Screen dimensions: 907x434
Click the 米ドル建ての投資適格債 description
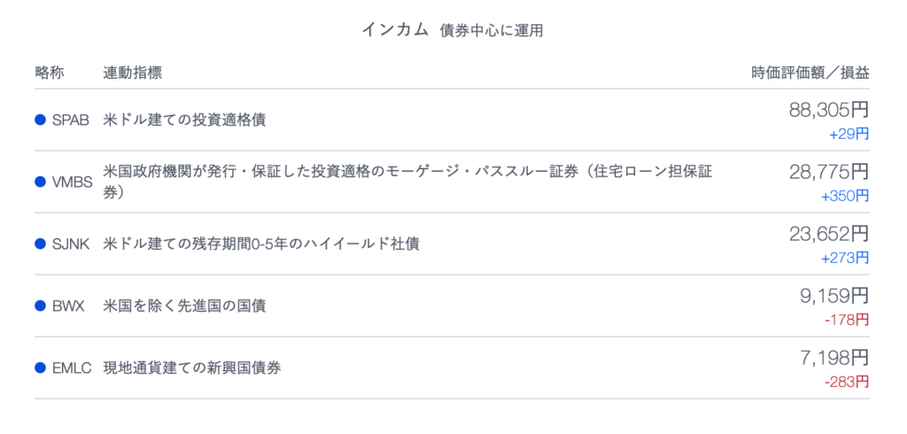[184, 120]
